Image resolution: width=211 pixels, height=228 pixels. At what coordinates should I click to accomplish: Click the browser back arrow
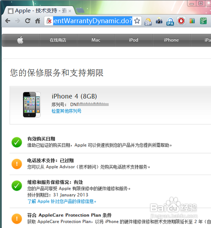pos(8,21)
